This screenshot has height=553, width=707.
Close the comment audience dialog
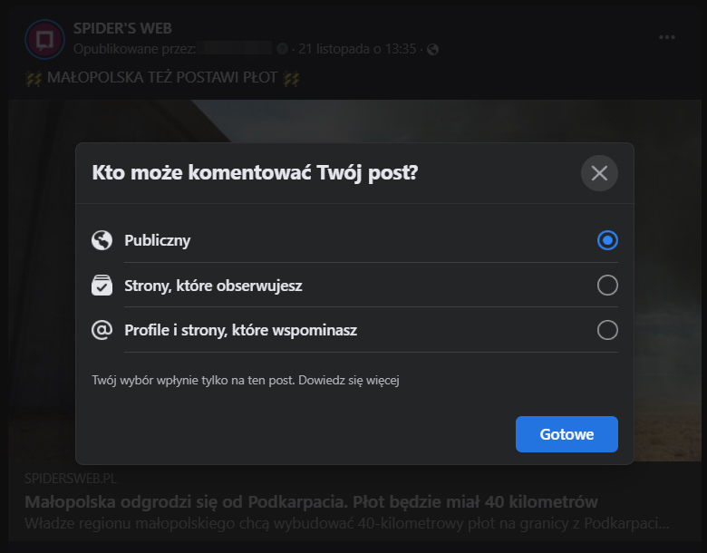[x=599, y=173]
